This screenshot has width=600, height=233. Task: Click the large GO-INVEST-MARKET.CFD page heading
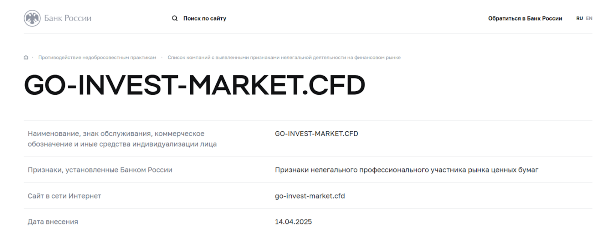click(x=194, y=85)
